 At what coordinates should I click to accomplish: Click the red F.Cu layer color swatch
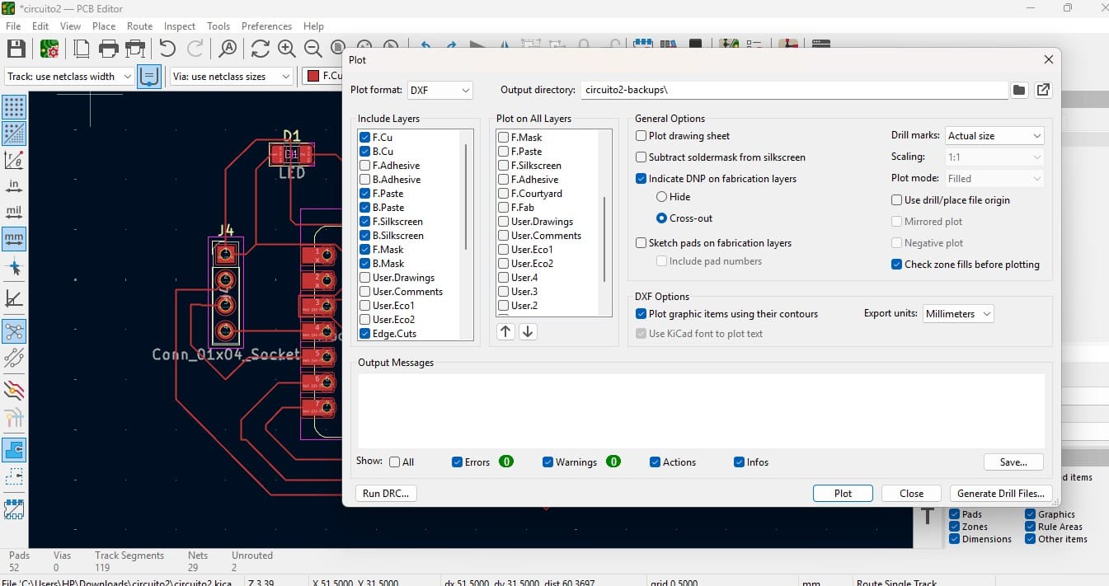(313, 77)
